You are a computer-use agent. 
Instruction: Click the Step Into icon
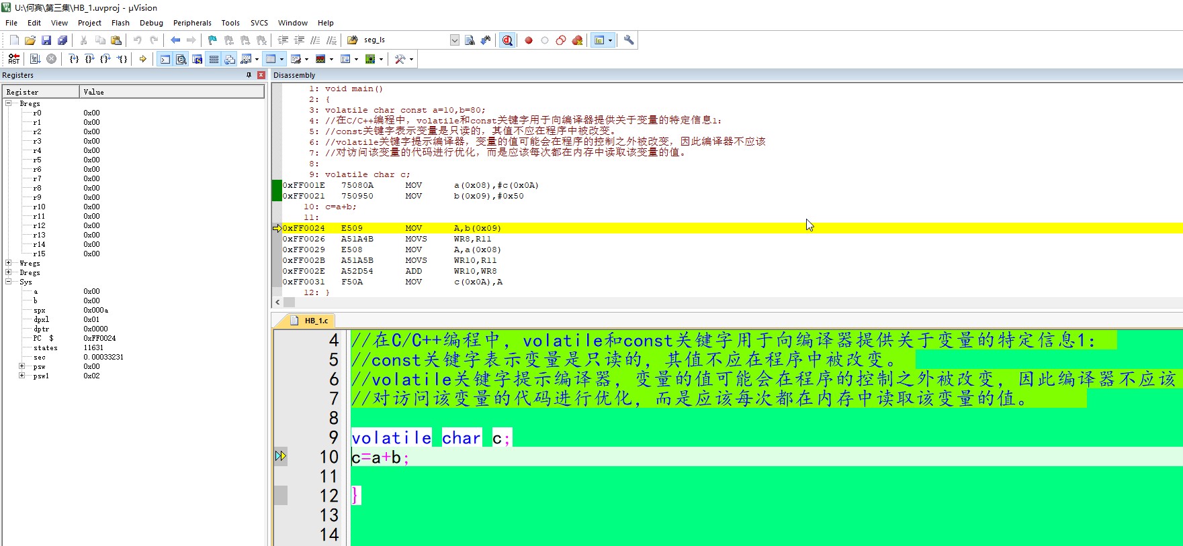coord(74,59)
